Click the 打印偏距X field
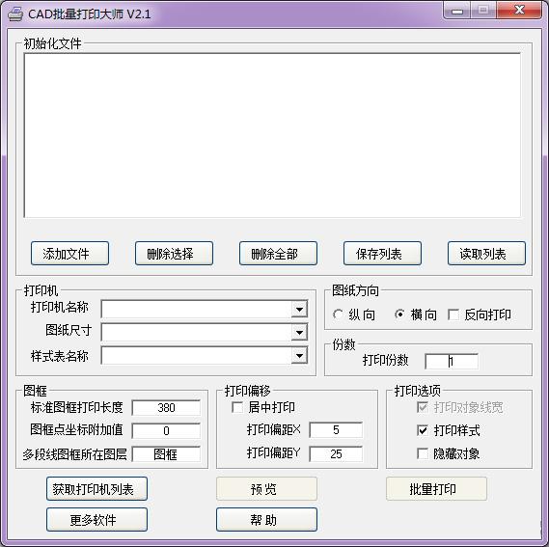 click(x=336, y=430)
